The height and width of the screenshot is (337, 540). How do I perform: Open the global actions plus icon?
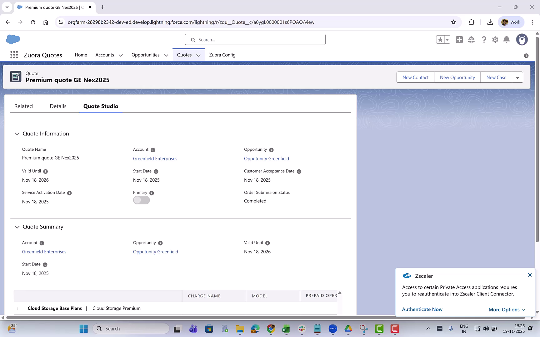tap(459, 40)
